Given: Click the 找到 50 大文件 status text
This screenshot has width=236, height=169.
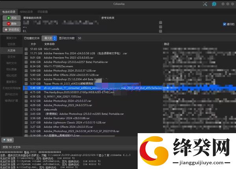Looking at the screenshot, I should click(12, 147).
